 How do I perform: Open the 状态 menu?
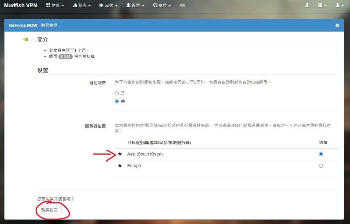coord(81,5)
